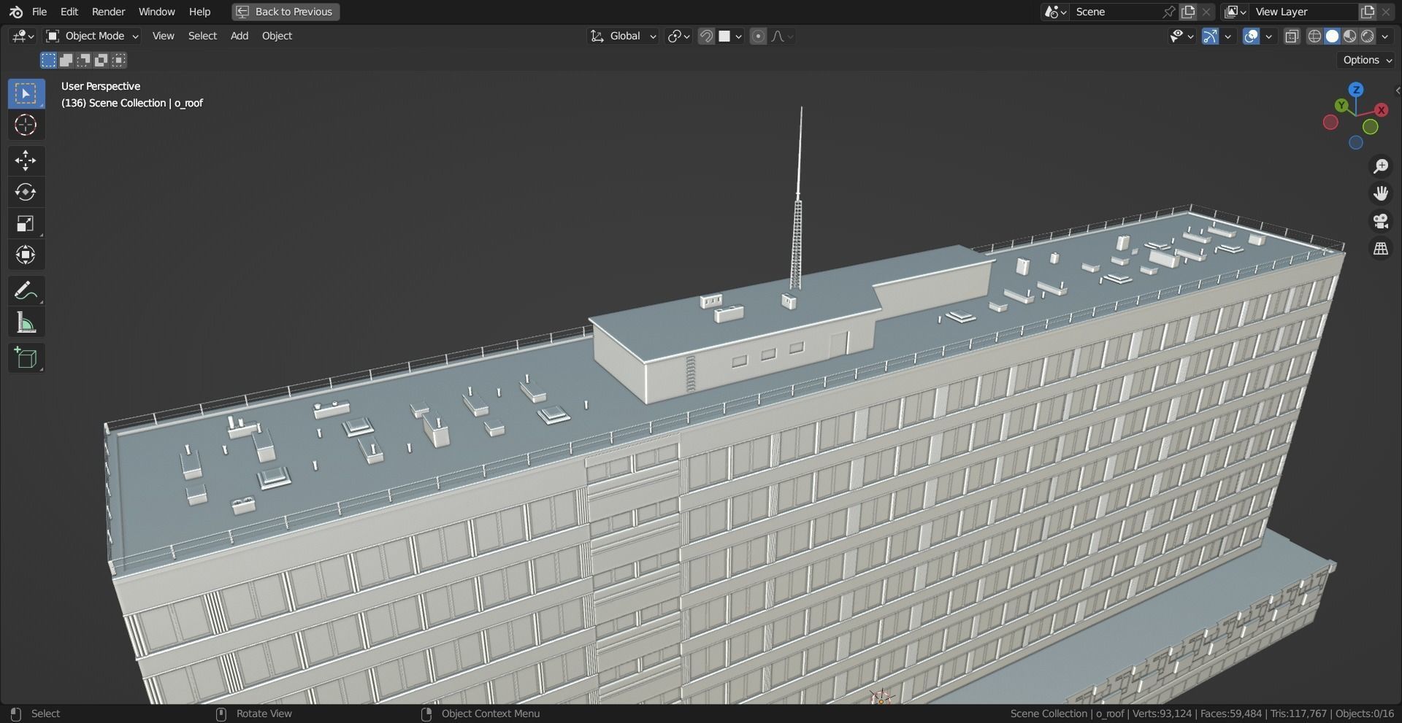Open proportional falloff dropdown
The image size is (1402, 723).
(782, 36)
